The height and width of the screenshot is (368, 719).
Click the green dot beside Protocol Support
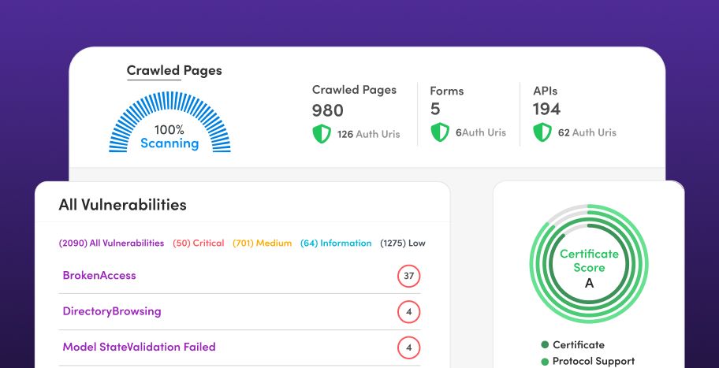click(x=544, y=362)
